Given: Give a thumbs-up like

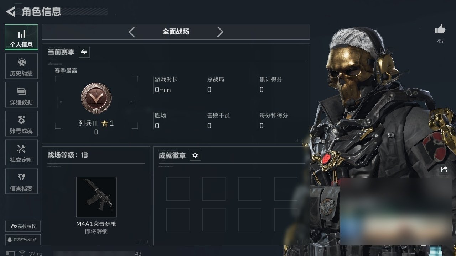Looking at the screenshot, I should (x=440, y=29).
